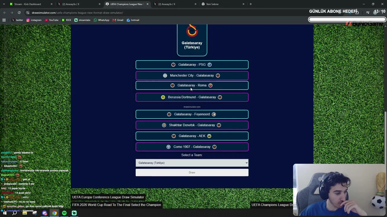The width and height of the screenshot is (387, 217).
Task: Click the Galatasaray crest in the Manchester City row
Action: 218,75
